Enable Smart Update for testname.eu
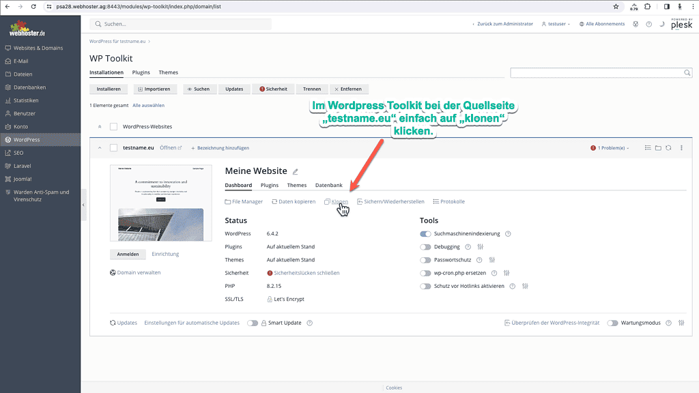 click(252, 323)
